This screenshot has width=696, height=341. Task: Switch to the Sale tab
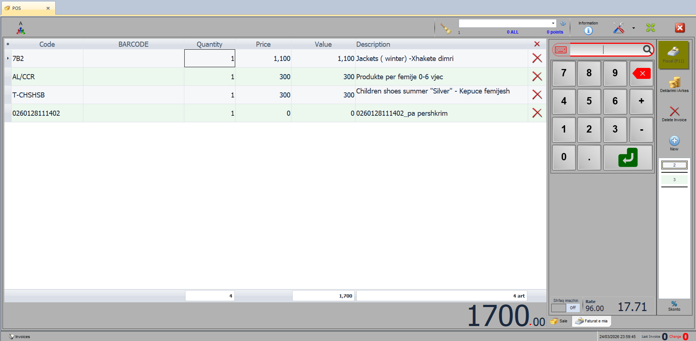559,321
